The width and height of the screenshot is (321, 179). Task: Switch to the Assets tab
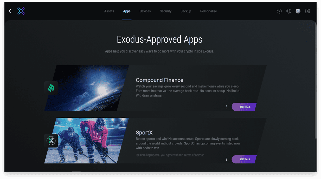pyautogui.click(x=109, y=11)
